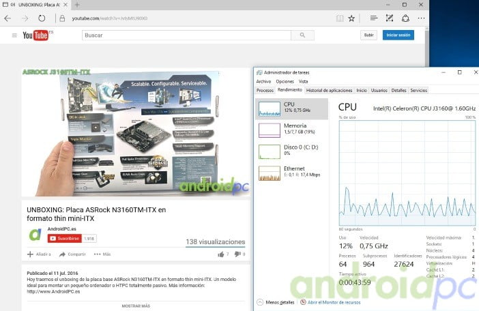The image size is (479, 311).
Task: Click the Publicado el 11 jul. 2016 text
Action: pos(53,273)
